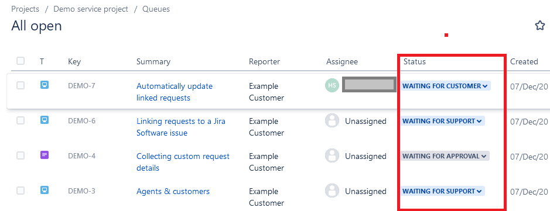Click the unassigned avatar for DEMO-6

(x=332, y=121)
